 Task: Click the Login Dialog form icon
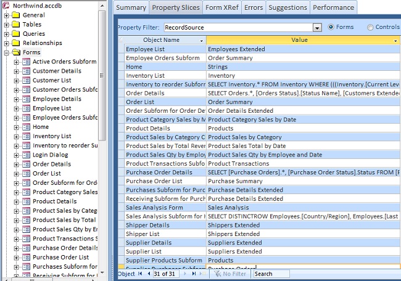[x=27, y=155]
